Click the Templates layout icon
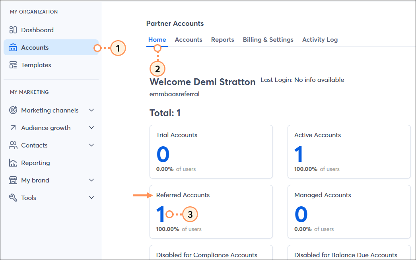416x260 pixels. pyautogui.click(x=13, y=65)
